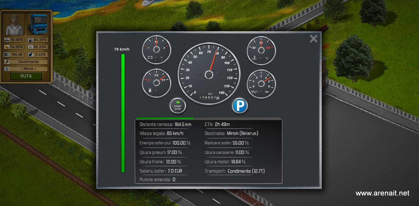The height and width of the screenshot is (206, 419).
Task: Click the driver portrait thumbnail
Action: (15, 24)
